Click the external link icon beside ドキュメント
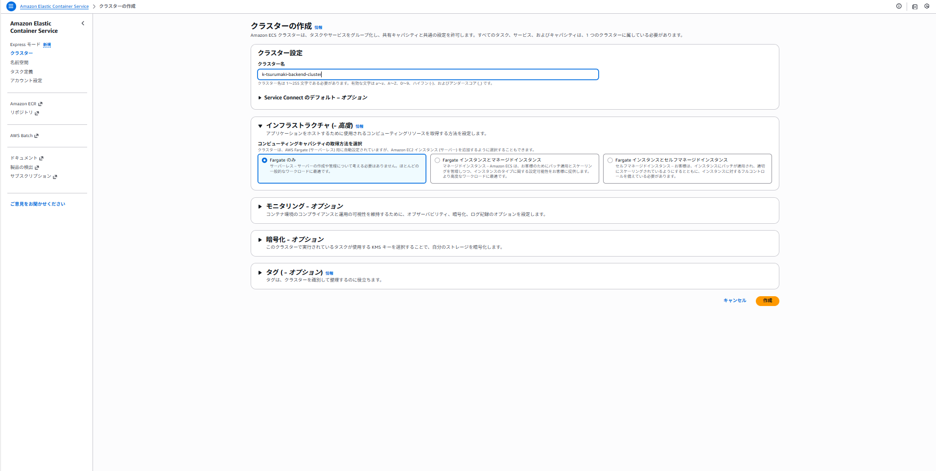This screenshot has width=936, height=471. (x=41, y=158)
